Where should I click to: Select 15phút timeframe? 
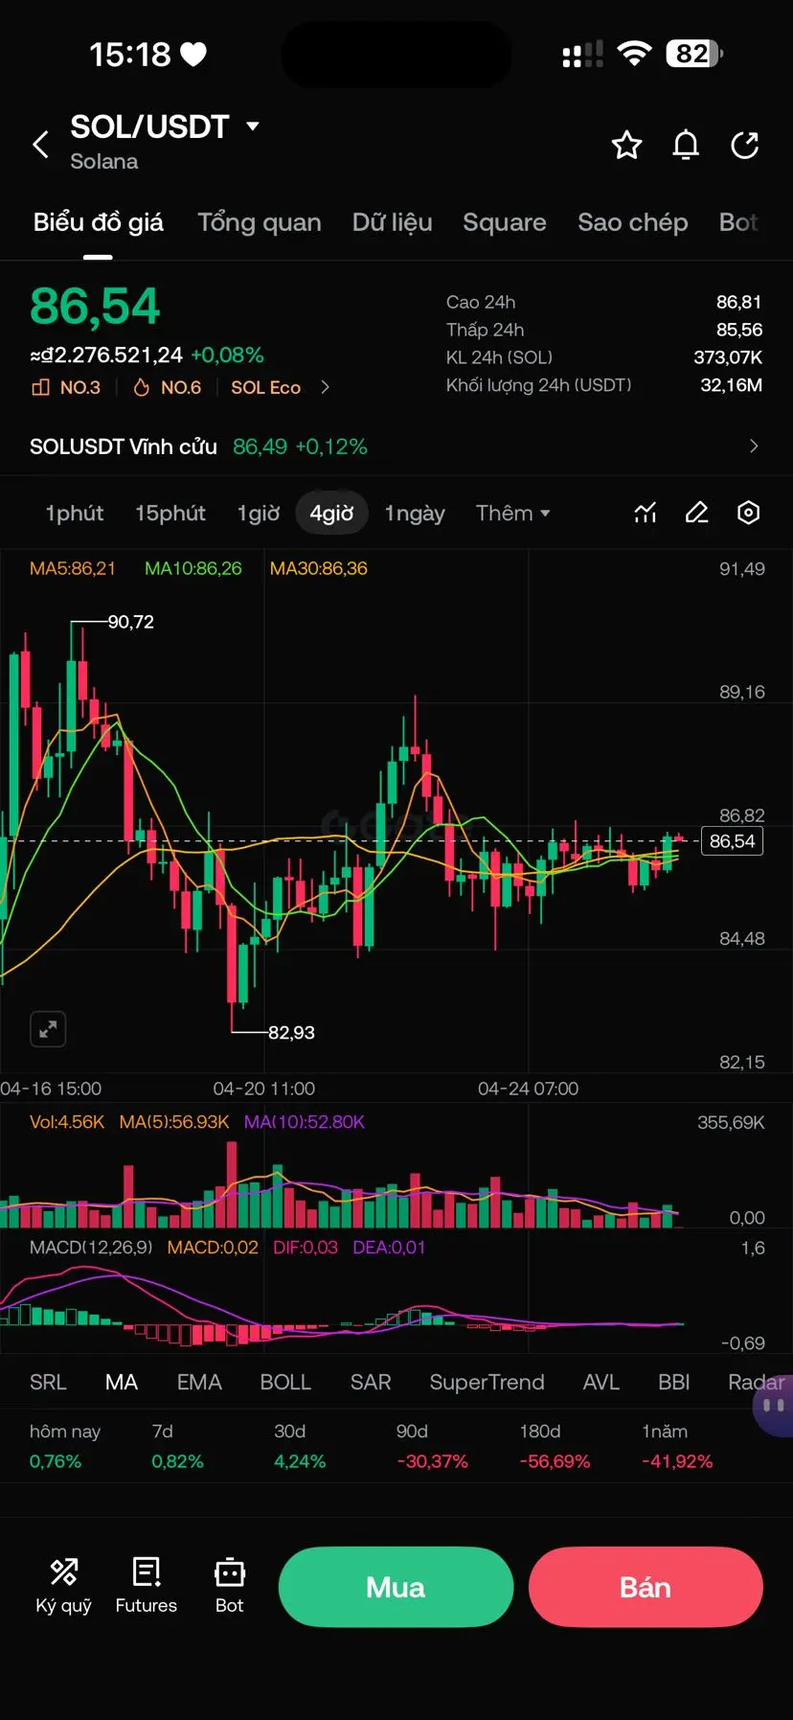pyautogui.click(x=170, y=514)
